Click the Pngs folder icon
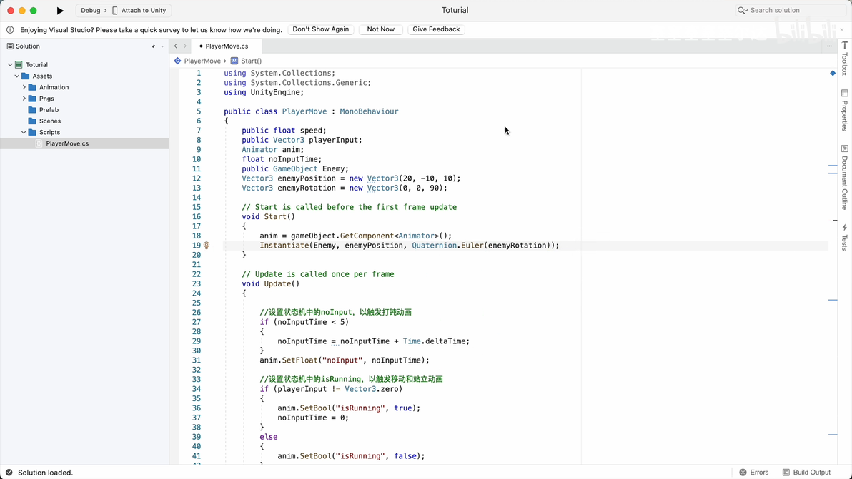852x479 pixels. 32,99
